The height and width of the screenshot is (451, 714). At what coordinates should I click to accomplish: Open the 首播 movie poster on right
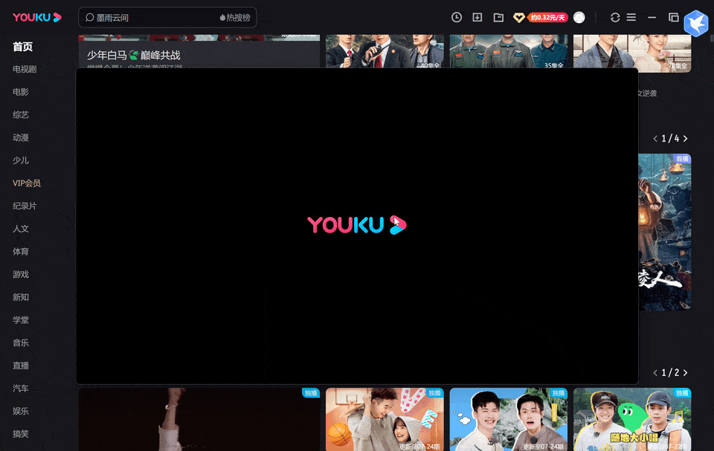pos(665,232)
